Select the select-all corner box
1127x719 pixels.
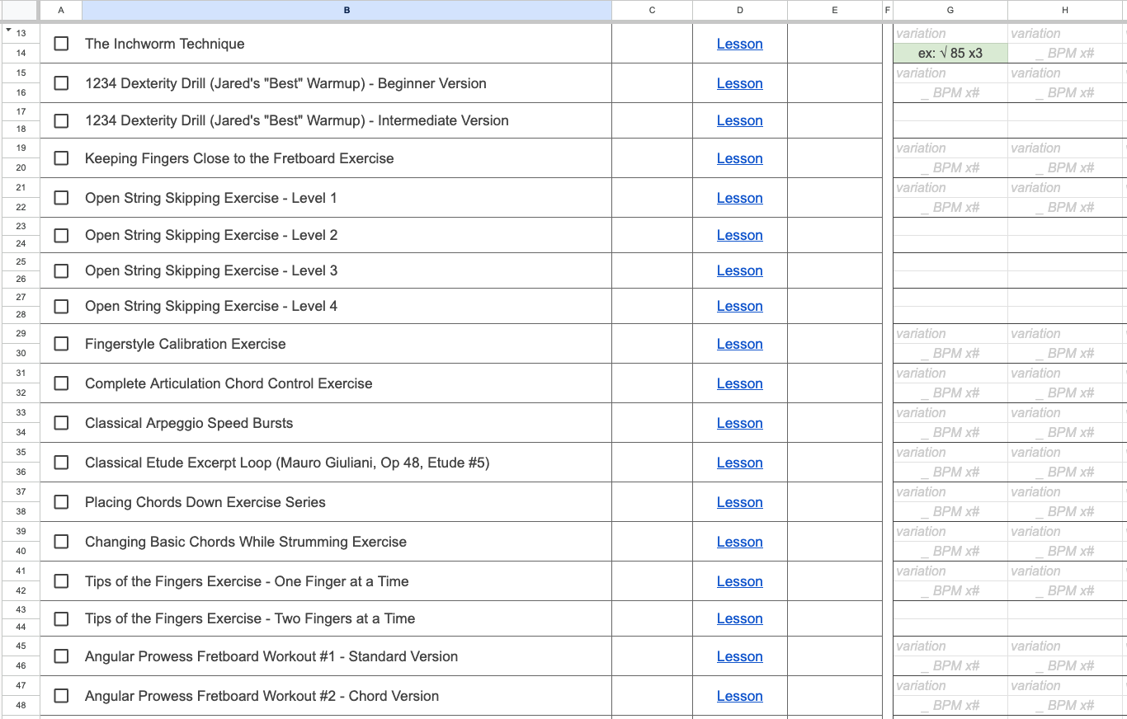[20, 10]
